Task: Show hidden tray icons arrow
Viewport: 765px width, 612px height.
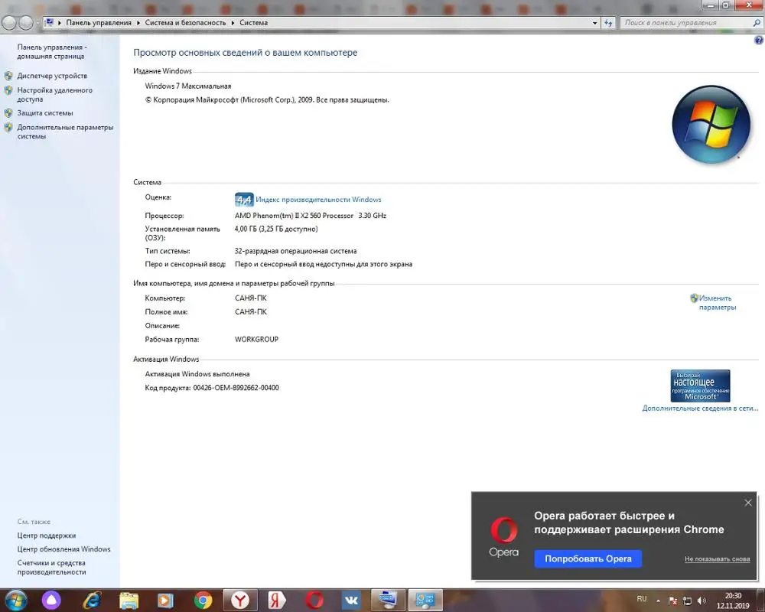Action: coord(658,601)
